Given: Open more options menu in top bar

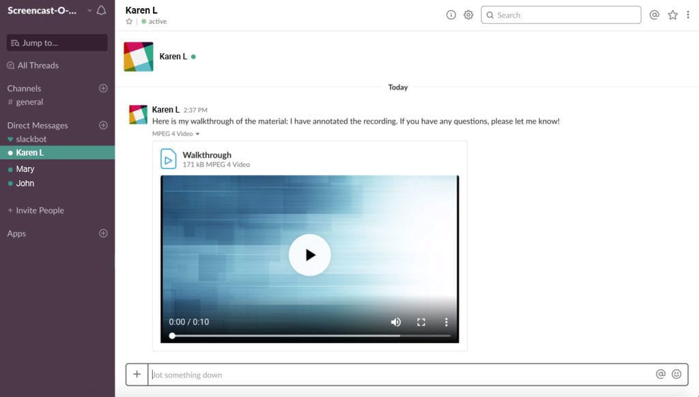Looking at the screenshot, I should tap(688, 15).
